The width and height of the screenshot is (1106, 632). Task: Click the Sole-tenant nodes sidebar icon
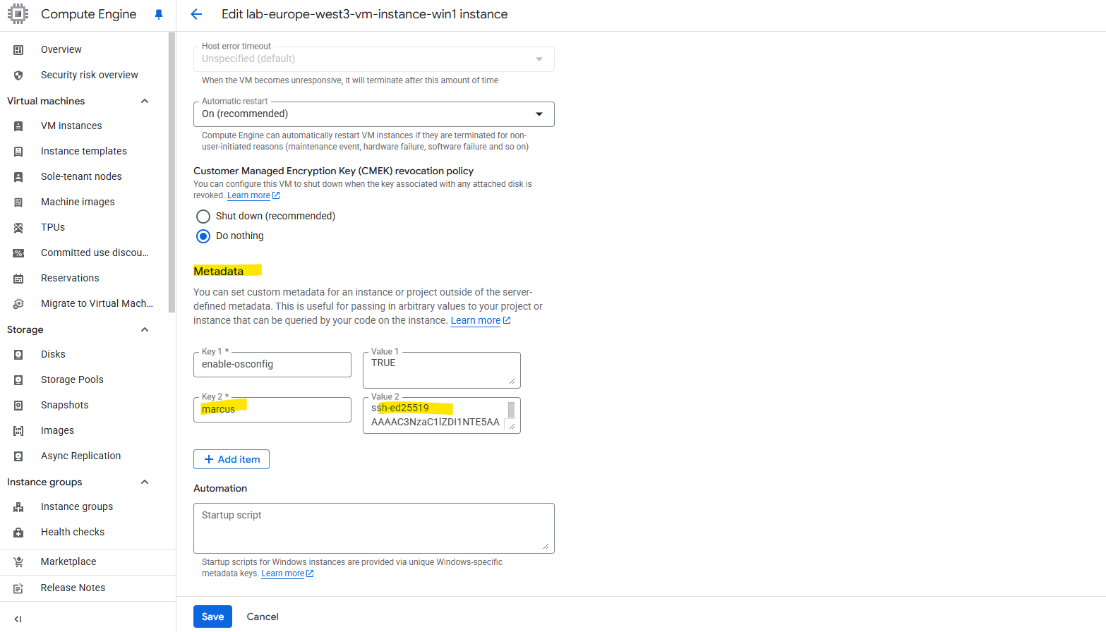pyautogui.click(x=18, y=176)
